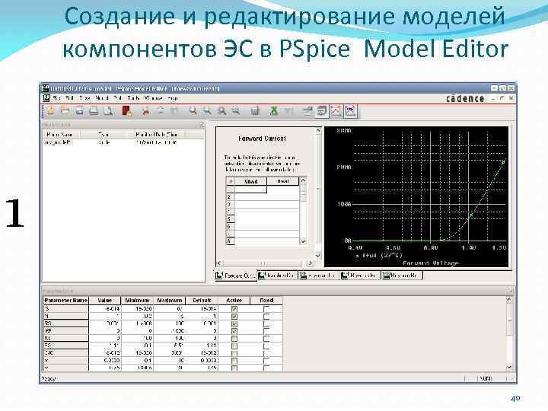Click the Value column header
This screenshot has height=411, width=548.
click(105, 301)
